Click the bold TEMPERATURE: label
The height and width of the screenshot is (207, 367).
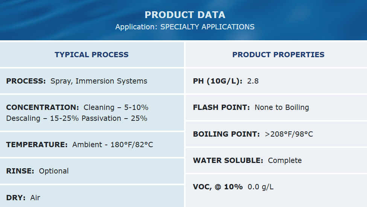pyautogui.click(x=37, y=145)
